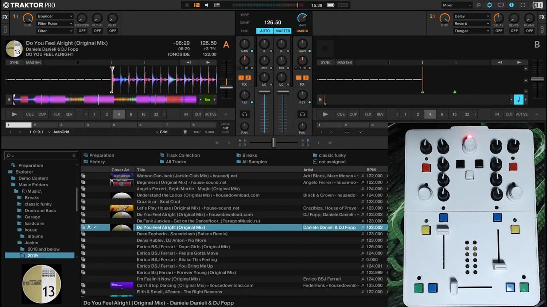Toggle FX unit 1 assign on deck A
The height and width of the screenshot is (307, 547).
click(x=241, y=78)
